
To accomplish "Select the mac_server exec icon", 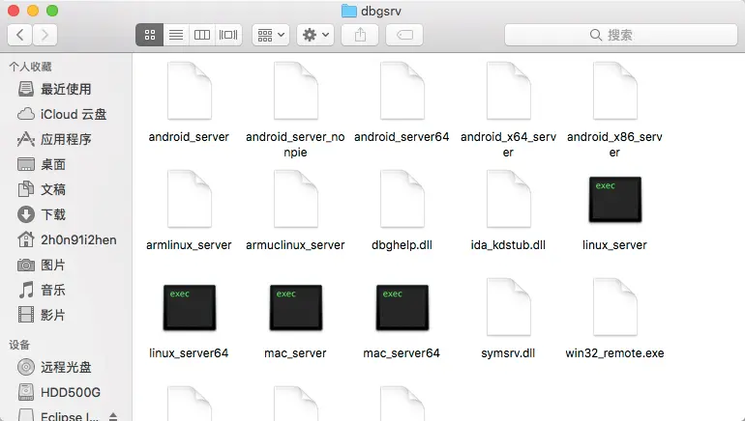I will point(295,307).
